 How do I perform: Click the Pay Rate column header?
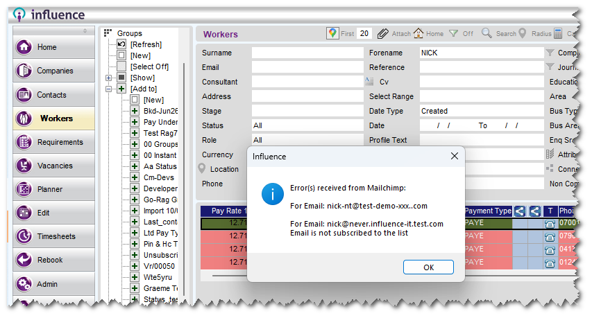click(x=224, y=211)
